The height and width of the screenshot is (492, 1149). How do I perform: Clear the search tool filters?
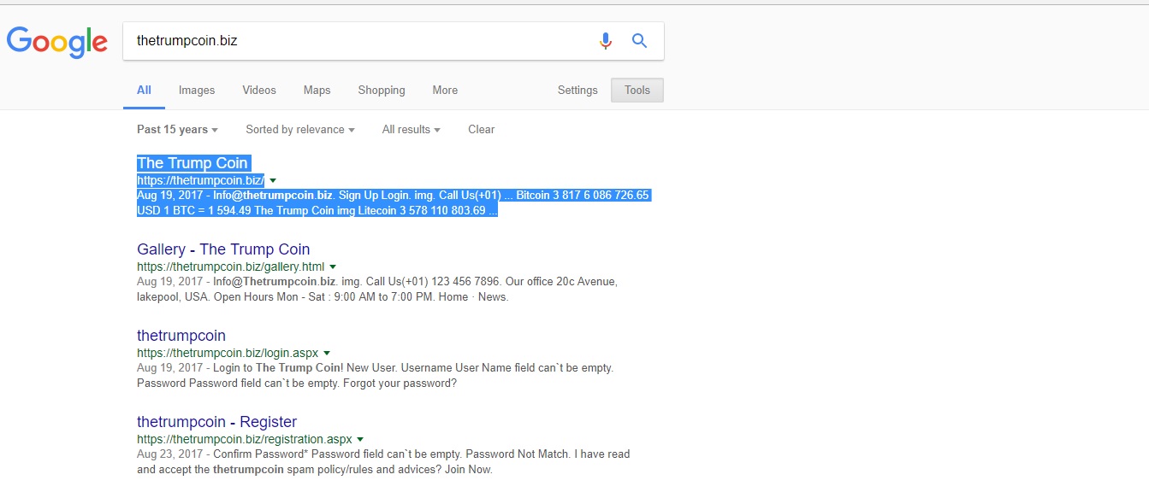[x=481, y=129]
